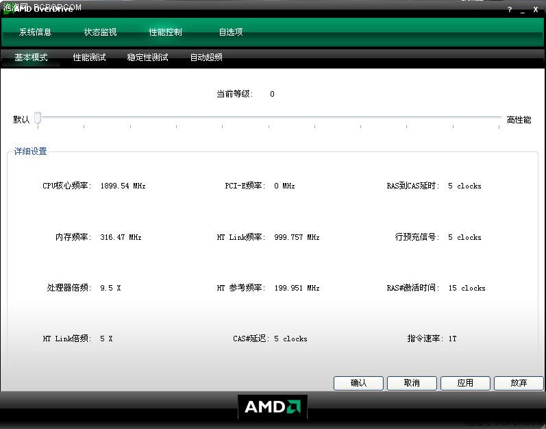Screen dimensions: 546x429
Task: Select the HT Link频率 value 999.757 MHz
Action: [297, 237]
